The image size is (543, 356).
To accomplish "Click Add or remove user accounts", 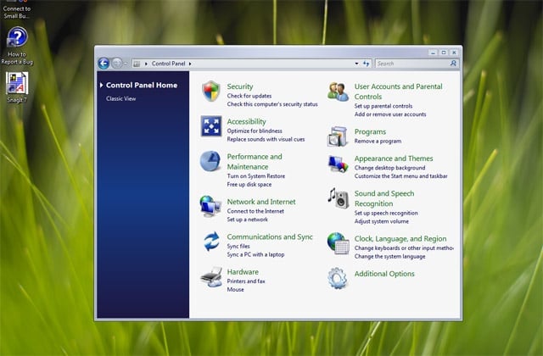I will (x=390, y=114).
